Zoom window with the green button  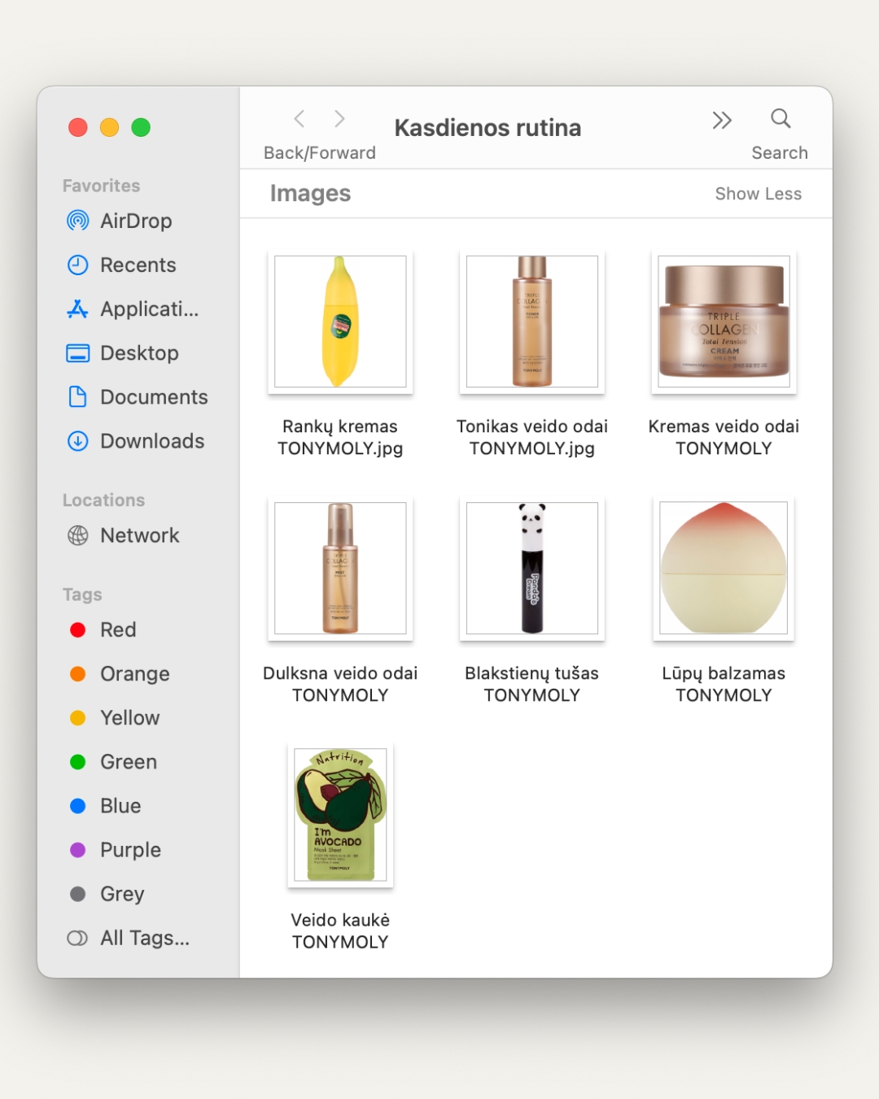pyautogui.click(x=141, y=127)
